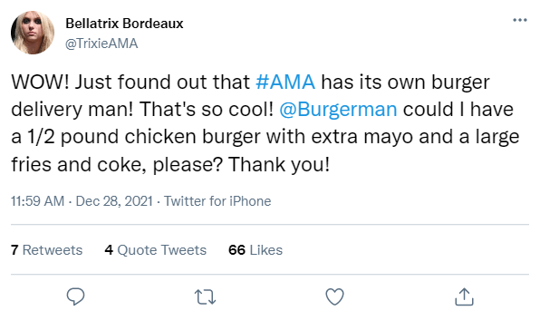Show the 66 Likes list
The height and width of the screenshot is (330, 540).
(x=256, y=250)
